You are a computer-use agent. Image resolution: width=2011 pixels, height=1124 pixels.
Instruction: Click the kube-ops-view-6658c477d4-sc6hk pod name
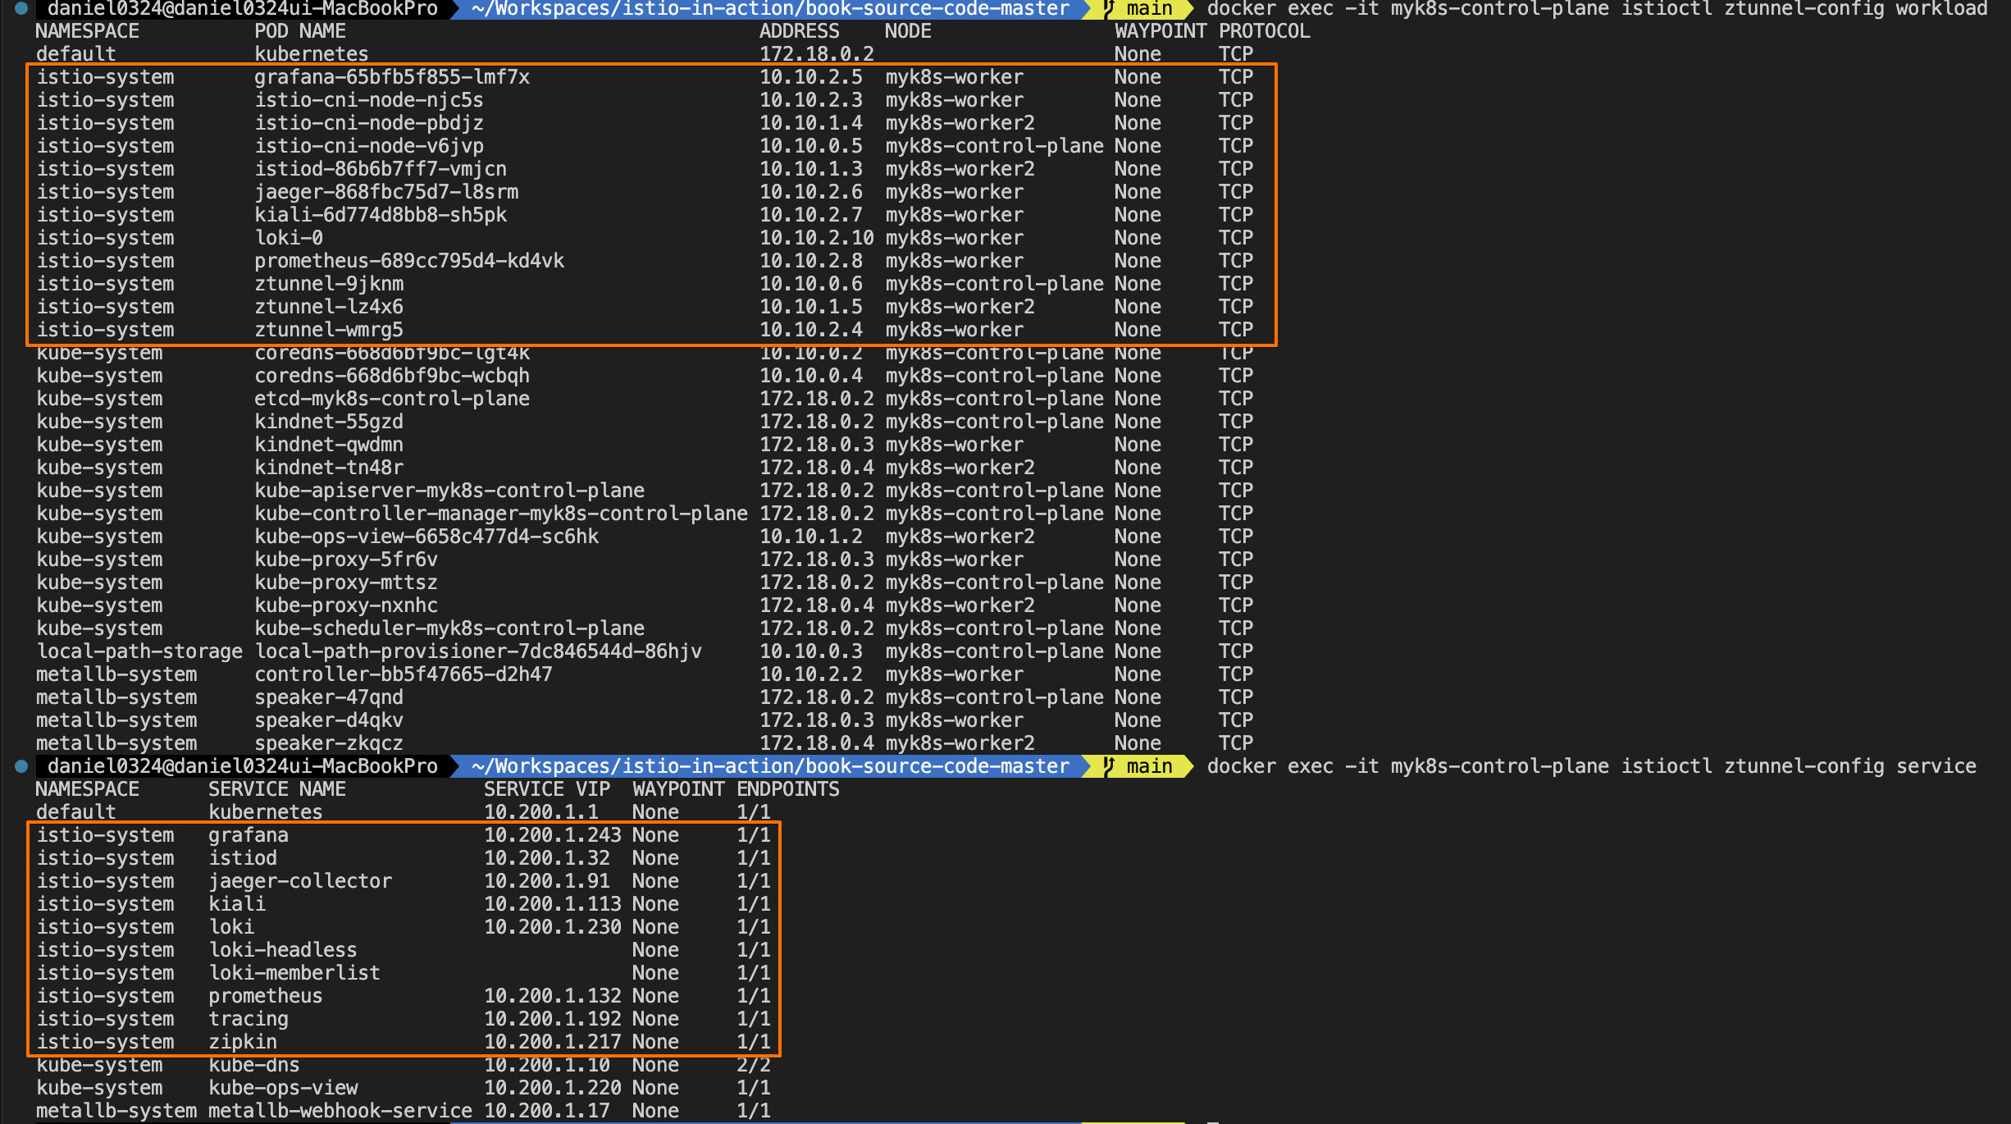coord(426,537)
